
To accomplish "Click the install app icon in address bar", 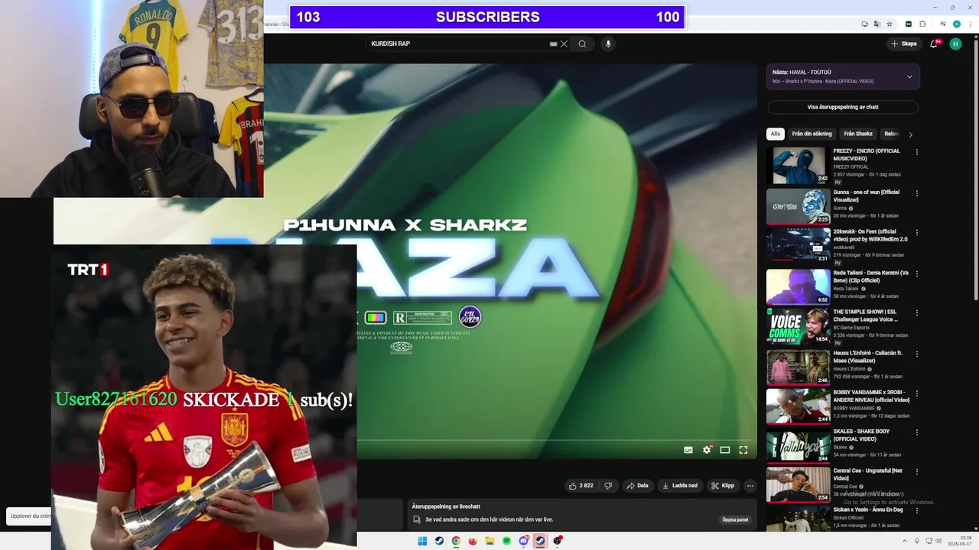I will click(865, 24).
